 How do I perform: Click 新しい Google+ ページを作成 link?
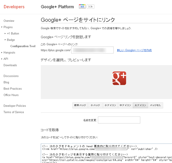point(134,50)
